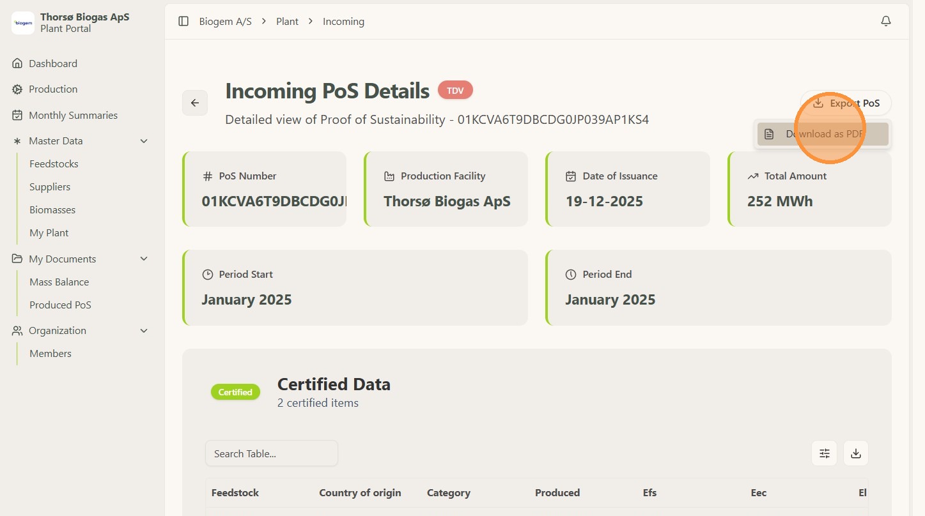Click the notifications bell icon
925x516 pixels.
(x=885, y=22)
